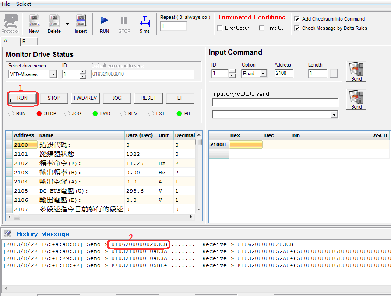Click the New command icon
The image size is (391, 296).
(34, 23)
